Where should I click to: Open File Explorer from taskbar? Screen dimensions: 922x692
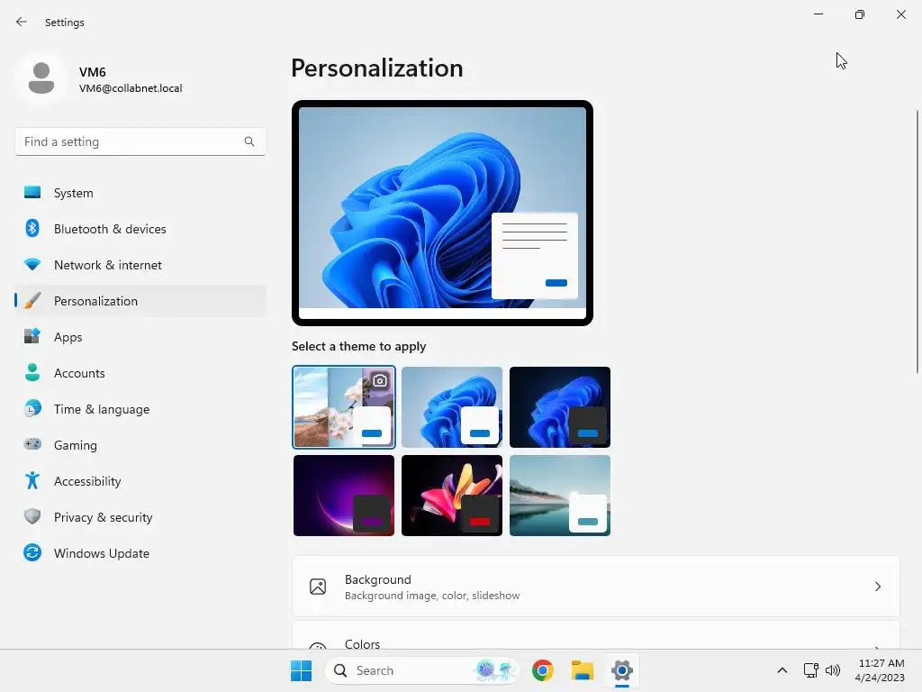(x=583, y=670)
